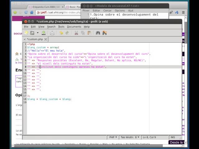The image size is (199, 149).
Task: Click the <?php opening tag on line 1
Action: coord(31,44)
